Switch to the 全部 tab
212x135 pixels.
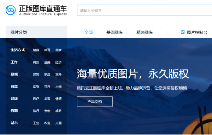point(89,32)
